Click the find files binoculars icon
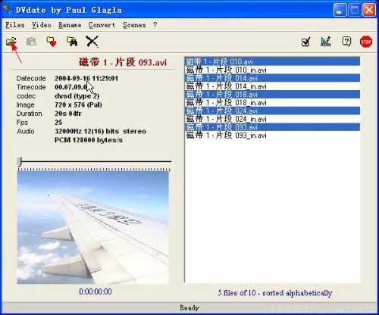 72,42
